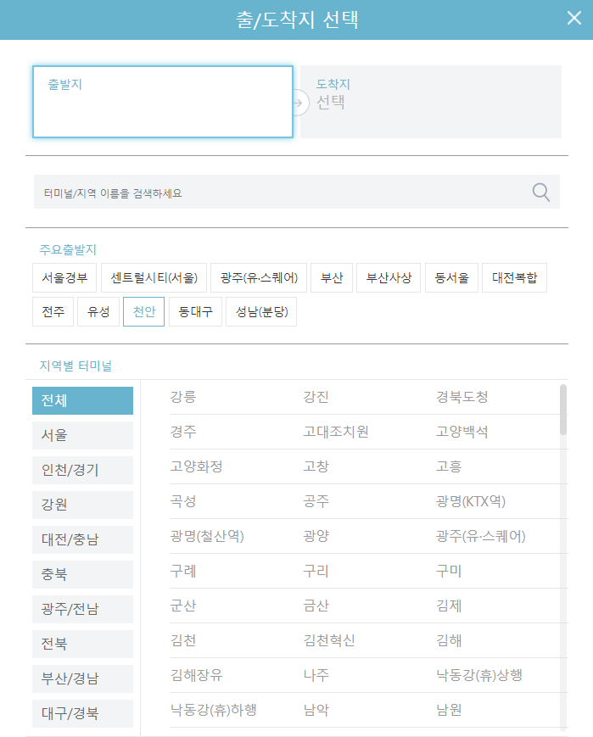Select 구미 terminal in list
Viewport: 593px width, 737px height.
tap(449, 571)
